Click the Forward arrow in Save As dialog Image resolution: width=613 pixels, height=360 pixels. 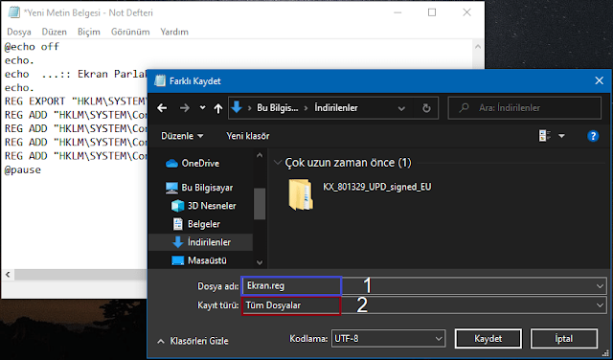(184, 108)
